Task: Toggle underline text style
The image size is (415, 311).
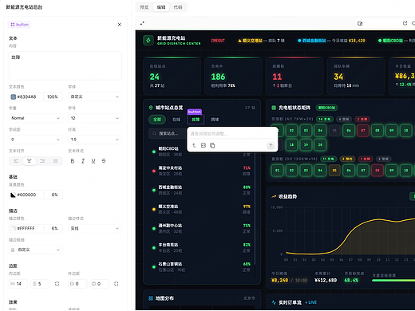Action: (93, 161)
